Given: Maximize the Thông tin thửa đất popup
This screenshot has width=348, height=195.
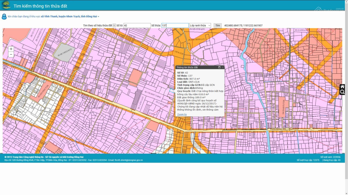Looking at the screenshot, I should tap(219, 67).
